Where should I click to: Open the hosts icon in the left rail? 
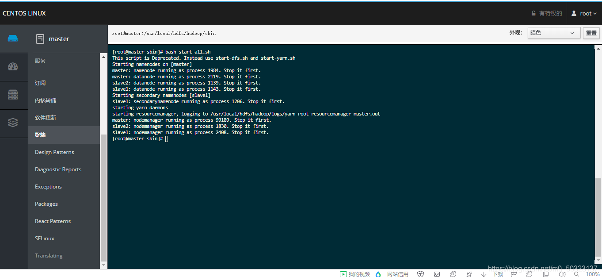pyautogui.click(x=13, y=38)
